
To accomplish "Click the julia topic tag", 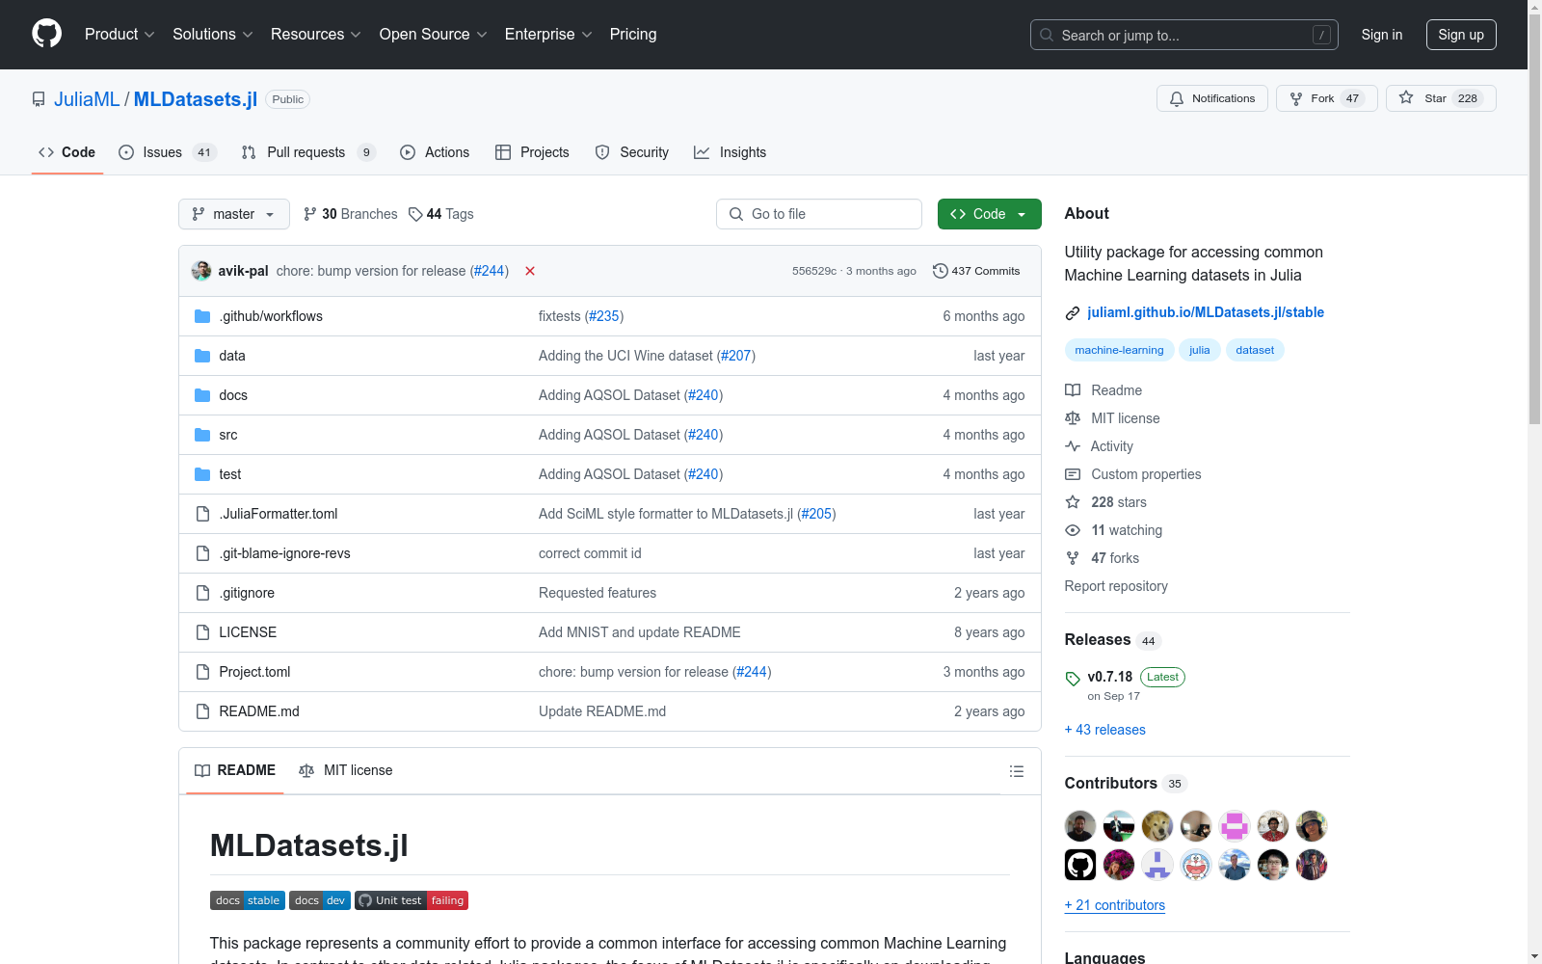I will 1200,350.
